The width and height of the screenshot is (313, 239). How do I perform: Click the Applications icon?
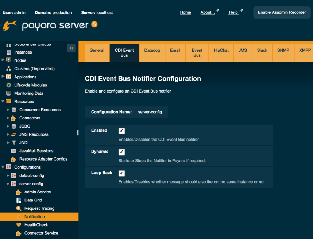click(9, 77)
